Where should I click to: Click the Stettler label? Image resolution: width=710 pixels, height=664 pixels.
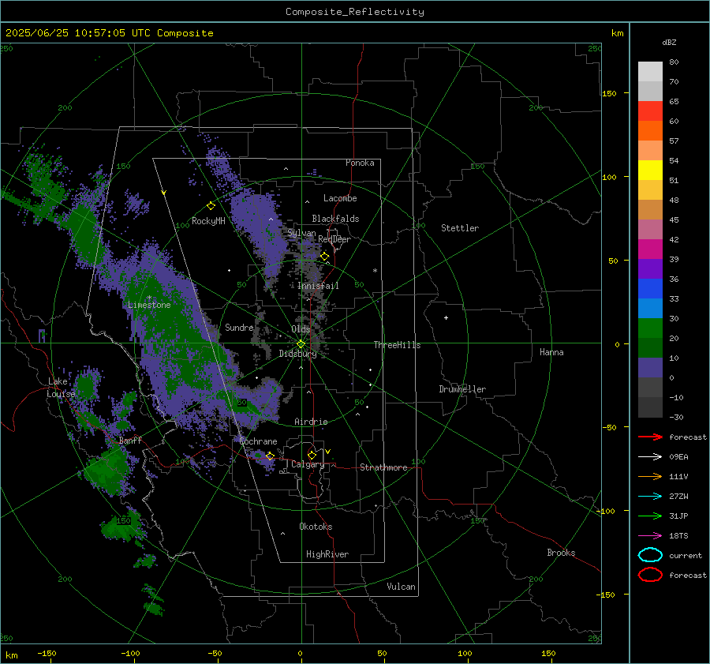(x=460, y=228)
